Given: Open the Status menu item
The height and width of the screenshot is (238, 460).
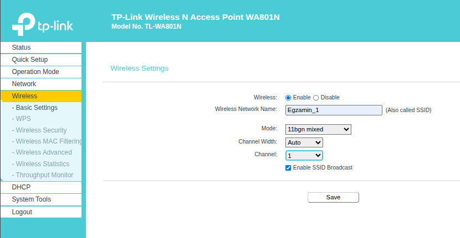Looking at the screenshot, I should click(x=41, y=47).
